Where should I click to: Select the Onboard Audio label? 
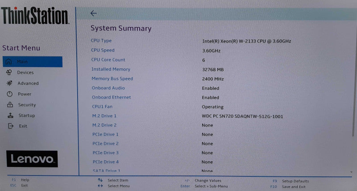click(x=108, y=88)
